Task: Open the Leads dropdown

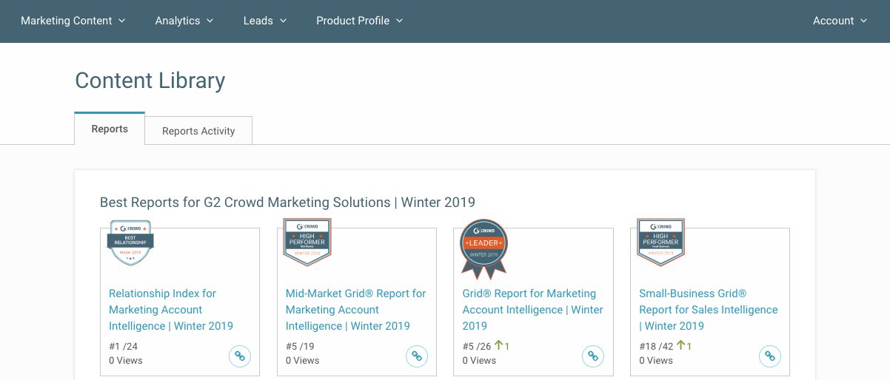Action: point(265,21)
